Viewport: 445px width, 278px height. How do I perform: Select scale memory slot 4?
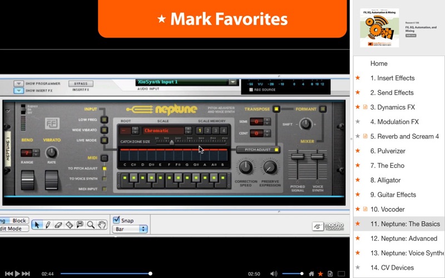point(224,131)
